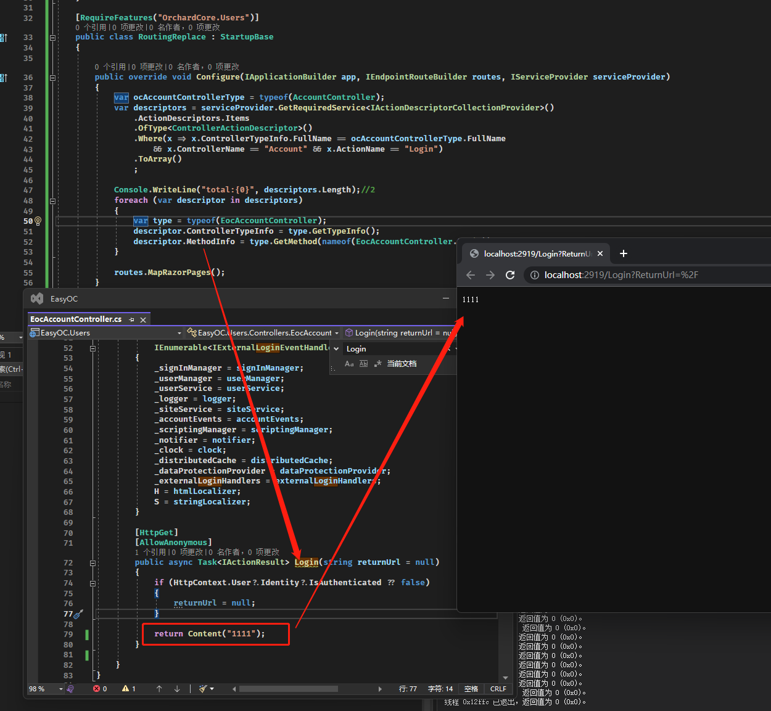Click the globe favicon on browser tab
Viewport: 771px width, 711px height.
[x=474, y=253]
